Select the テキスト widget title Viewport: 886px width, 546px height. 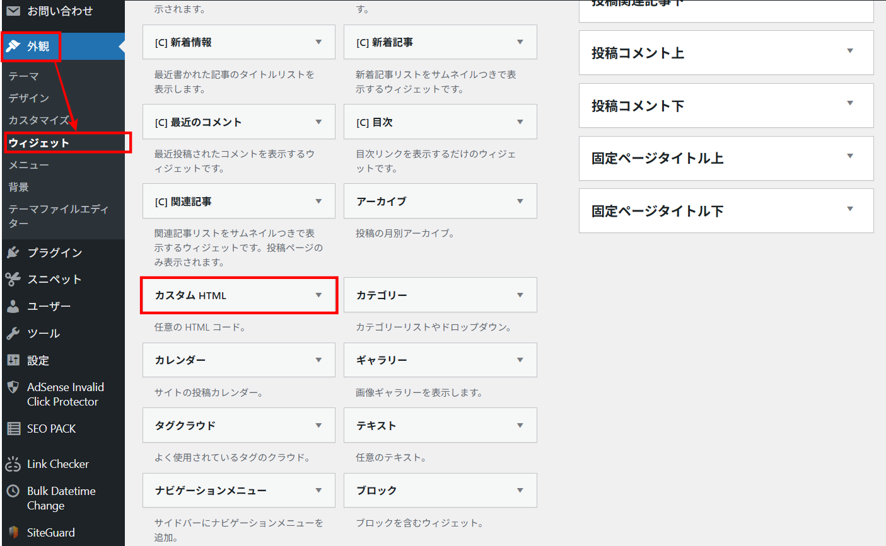376,426
